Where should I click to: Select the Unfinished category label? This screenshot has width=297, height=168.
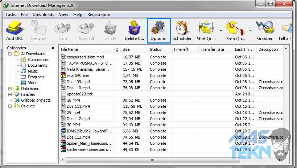(x=30, y=89)
